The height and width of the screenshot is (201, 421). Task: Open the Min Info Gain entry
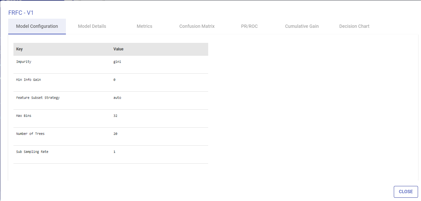(x=28, y=80)
